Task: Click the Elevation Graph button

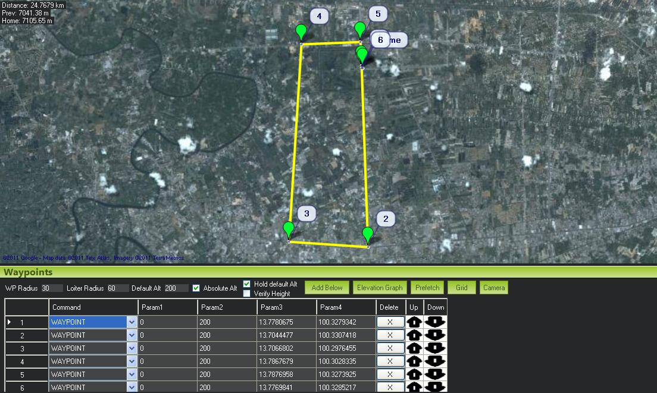Action: click(x=380, y=288)
